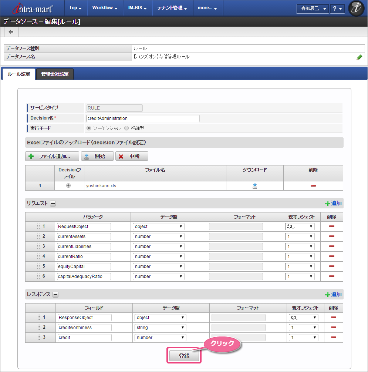This screenshot has width=368, height=372.
Task: Delete equityCapital parameter row
Action: click(331, 266)
